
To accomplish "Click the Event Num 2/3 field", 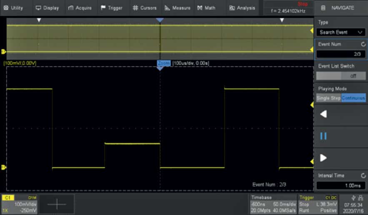I will (x=340, y=54).
